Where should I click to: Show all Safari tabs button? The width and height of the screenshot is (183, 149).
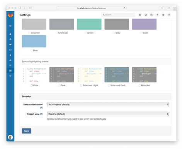(x=169, y=8)
